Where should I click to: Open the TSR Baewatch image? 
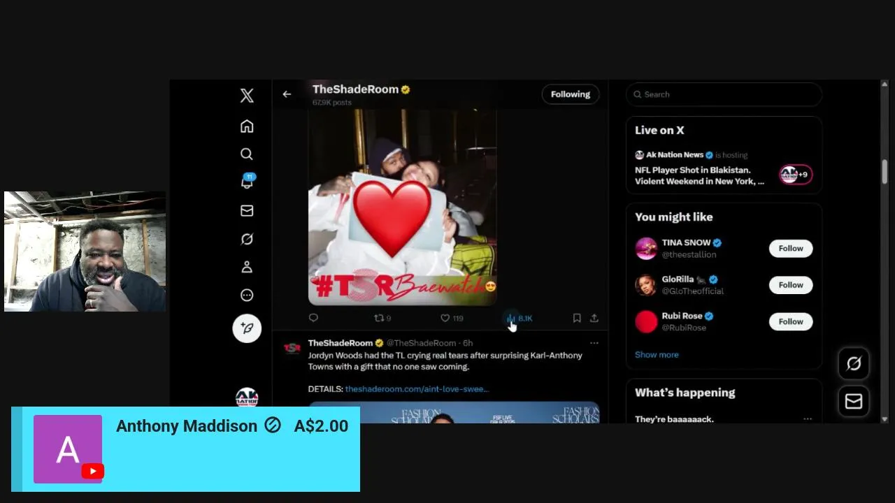click(x=403, y=207)
